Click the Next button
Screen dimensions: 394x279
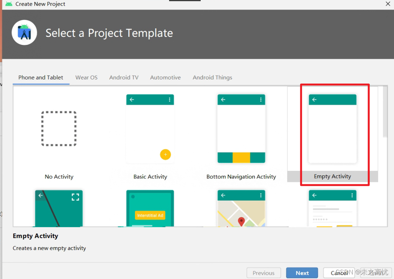click(x=302, y=273)
